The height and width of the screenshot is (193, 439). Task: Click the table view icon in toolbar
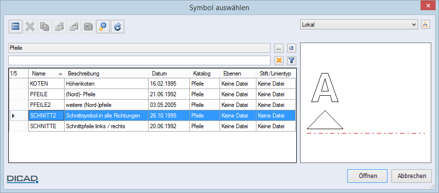click(x=16, y=27)
